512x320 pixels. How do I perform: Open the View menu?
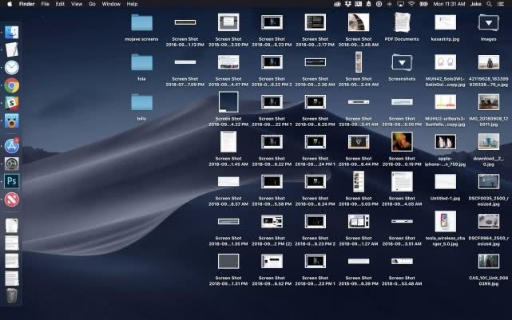point(76,4)
